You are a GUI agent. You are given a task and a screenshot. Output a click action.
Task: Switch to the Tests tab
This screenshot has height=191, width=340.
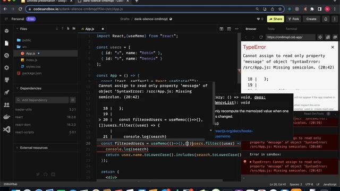(x=271, y=29)
